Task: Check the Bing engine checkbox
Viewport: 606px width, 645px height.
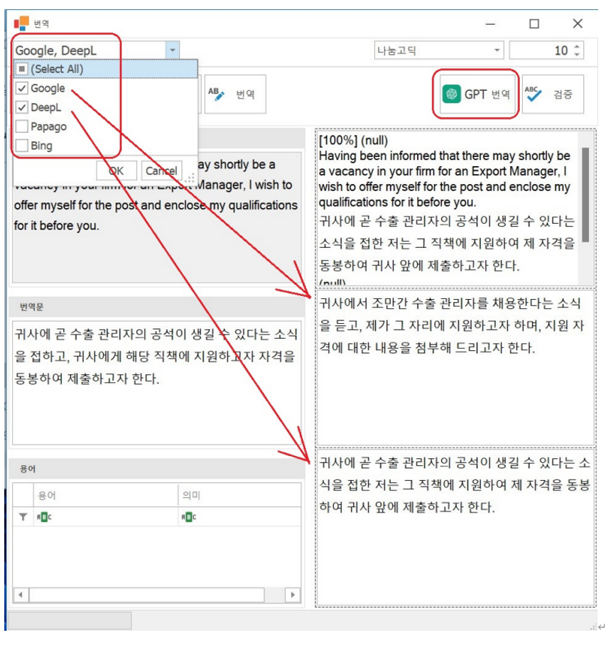Action: [x=22, y=145]
